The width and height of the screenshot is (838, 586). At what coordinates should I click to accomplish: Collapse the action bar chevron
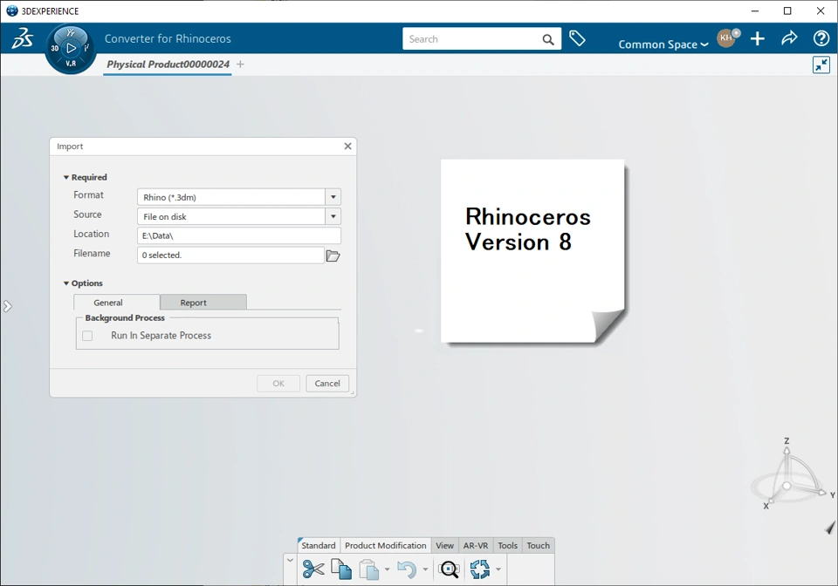290,561
